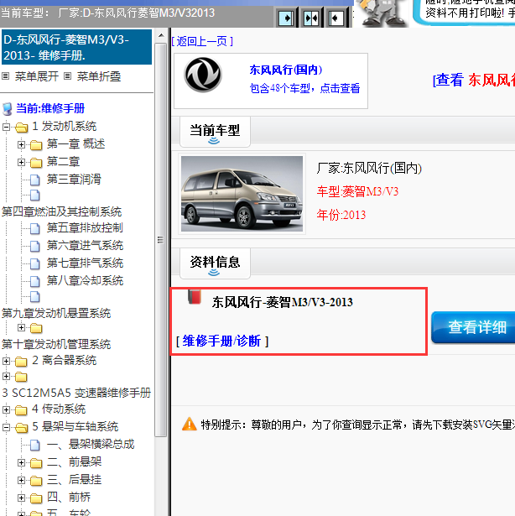Click document icon of 第七章排气系统
Viewport: 515px width, 516px height.
coord(35,263)
